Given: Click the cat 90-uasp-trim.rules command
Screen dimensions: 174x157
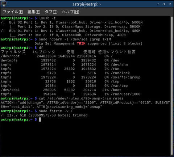Looking at the screenshot, I should click(81, 98).
